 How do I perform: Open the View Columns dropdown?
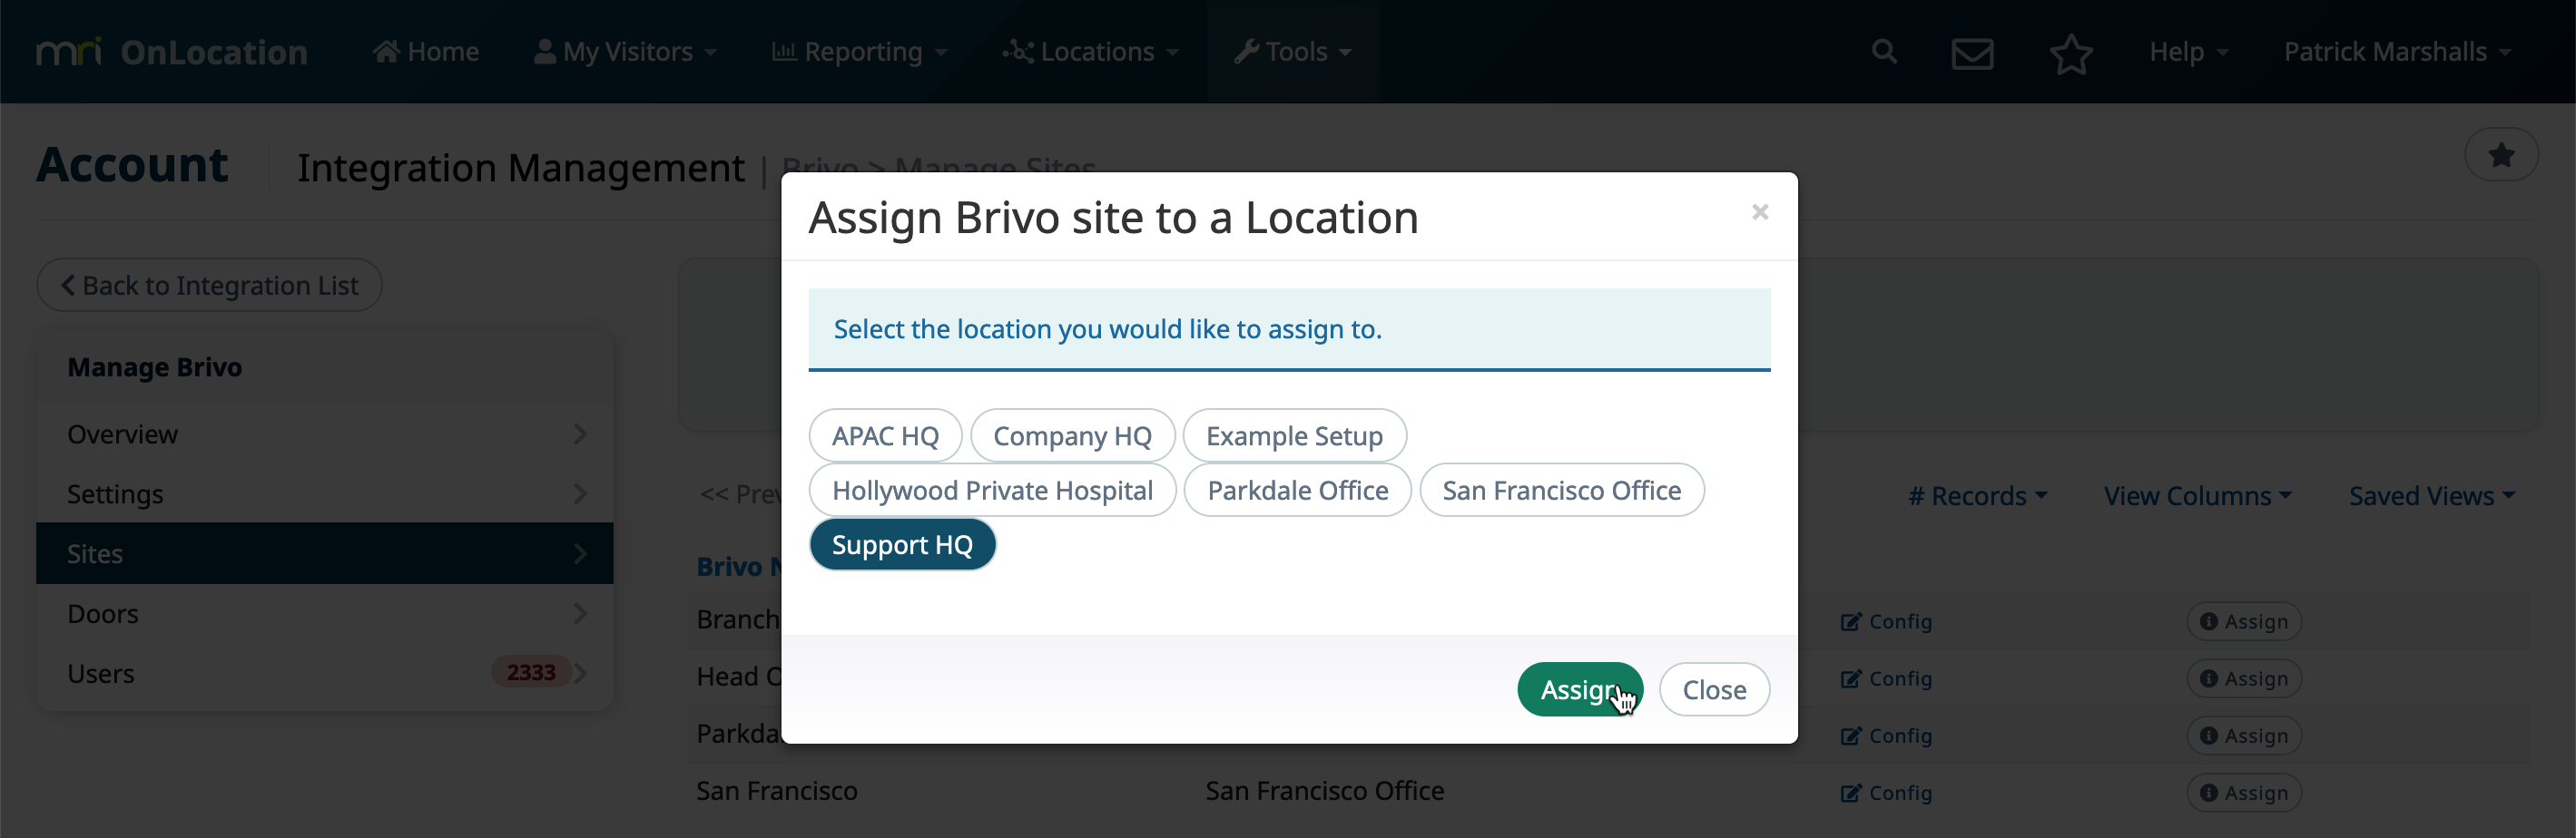click(2197, 495)
